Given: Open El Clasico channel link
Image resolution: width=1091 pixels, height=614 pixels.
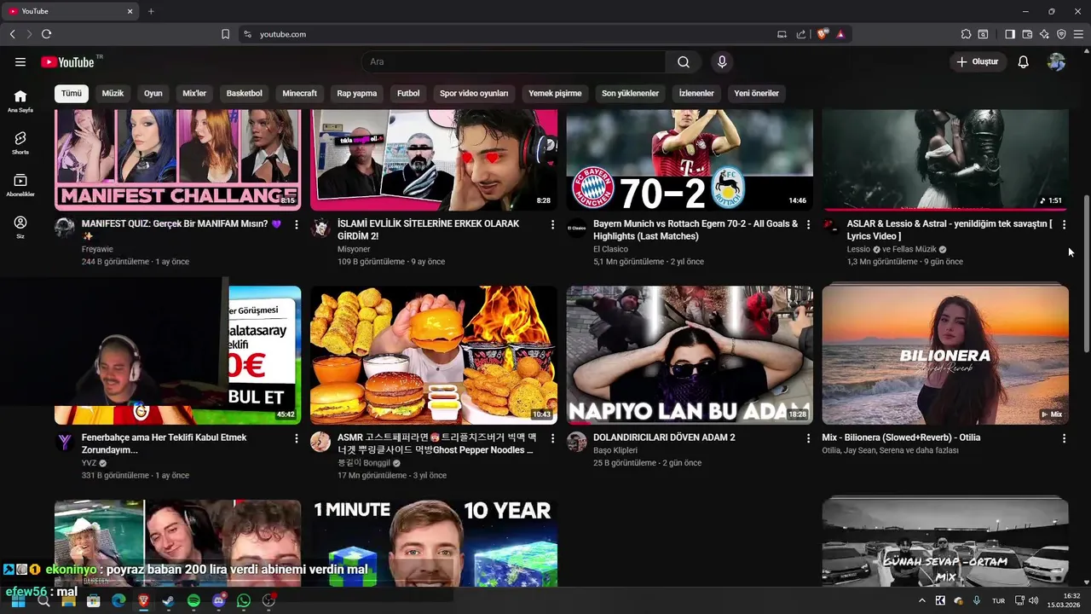Looking at the screenshot, I should tap(610, 249).
